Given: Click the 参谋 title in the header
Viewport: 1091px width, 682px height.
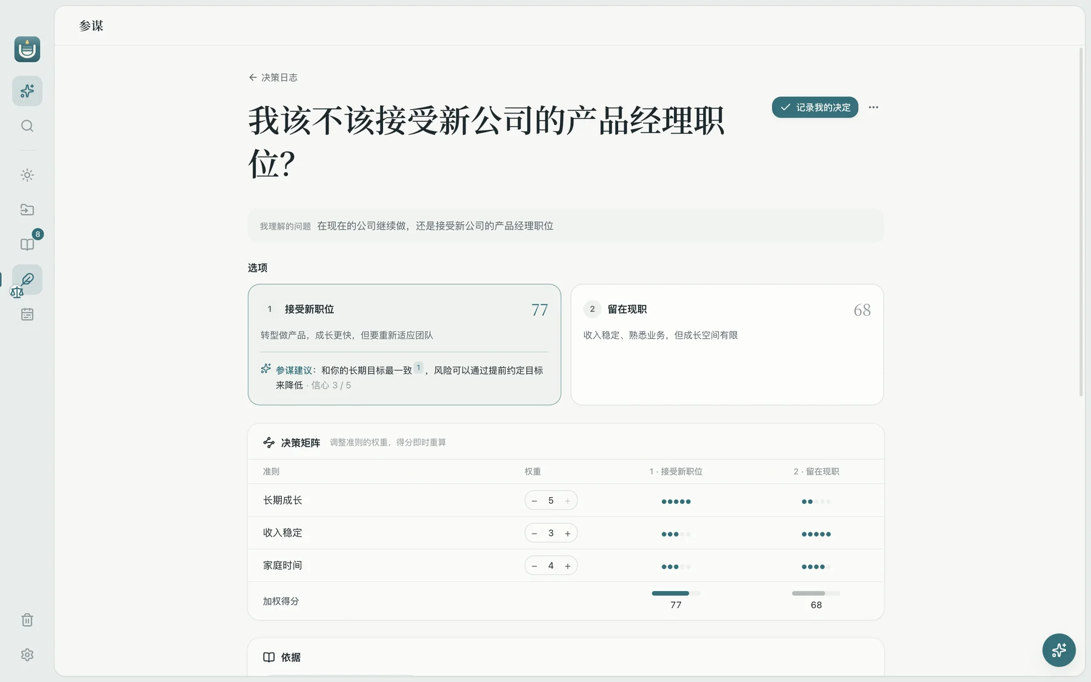Looking at the screenshot, I should (x=92, y=25).
